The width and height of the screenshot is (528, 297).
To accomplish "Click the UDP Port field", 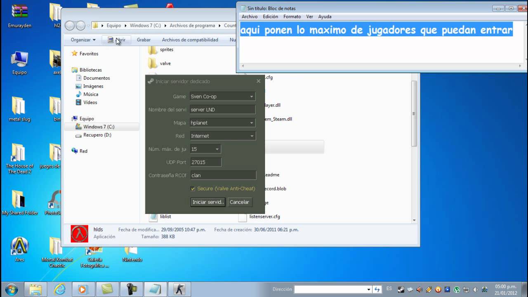I will click(205, 162).
